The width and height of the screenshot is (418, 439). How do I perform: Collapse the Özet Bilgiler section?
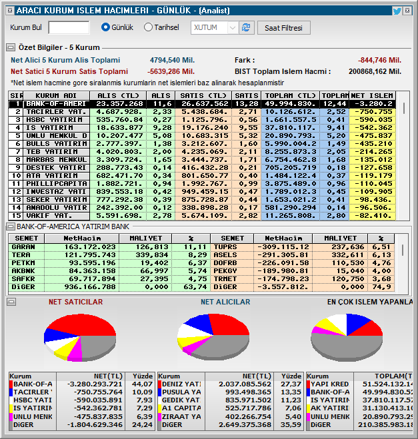[x=11, y=47]
